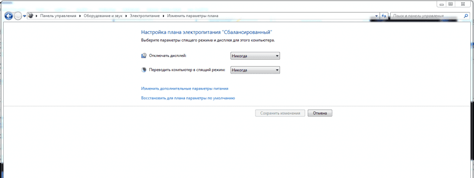Open the recent pages dropdown arrow
Screen dimensions: 474x178
pos(25,16)
